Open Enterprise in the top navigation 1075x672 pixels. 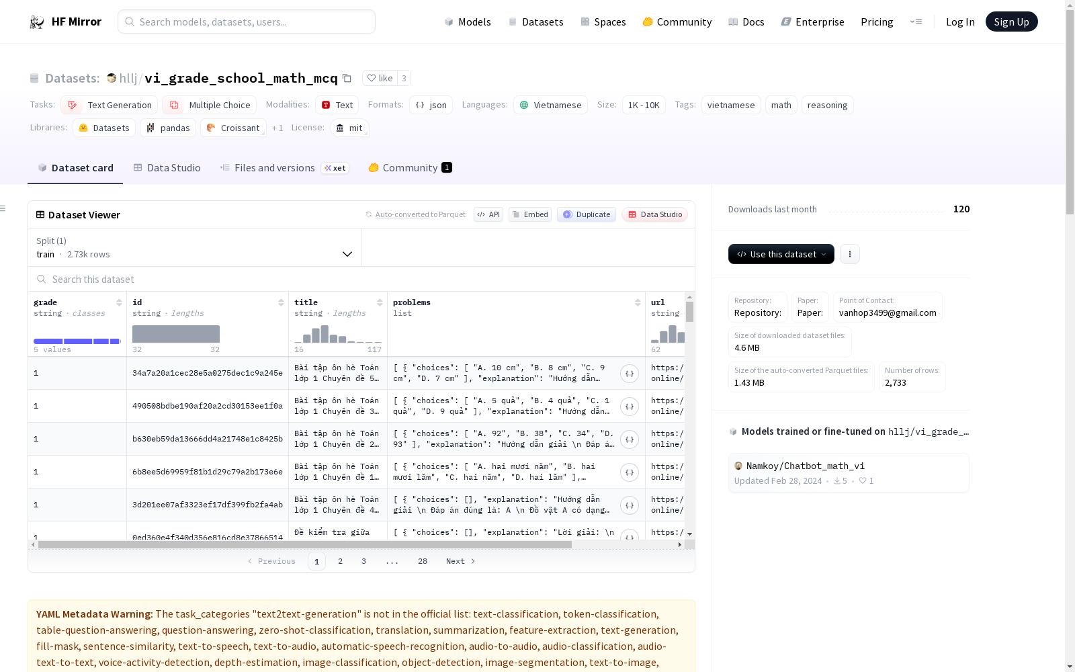[x=812, y=22]
